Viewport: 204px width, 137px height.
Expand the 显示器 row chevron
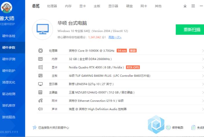(x=203, y=84)
